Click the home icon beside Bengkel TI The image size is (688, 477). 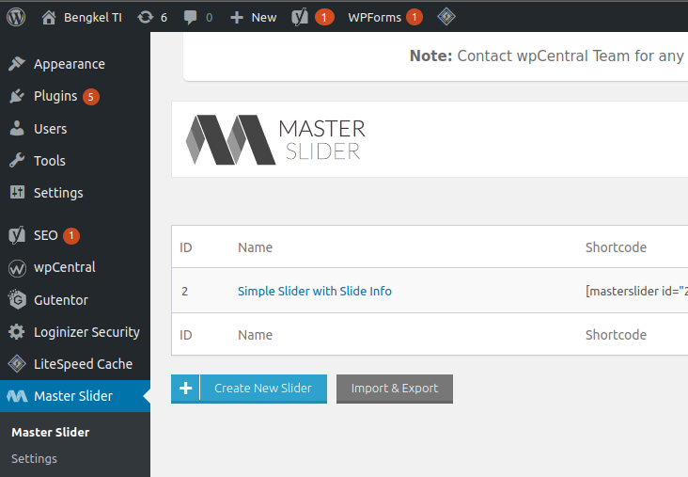point(49,18)
